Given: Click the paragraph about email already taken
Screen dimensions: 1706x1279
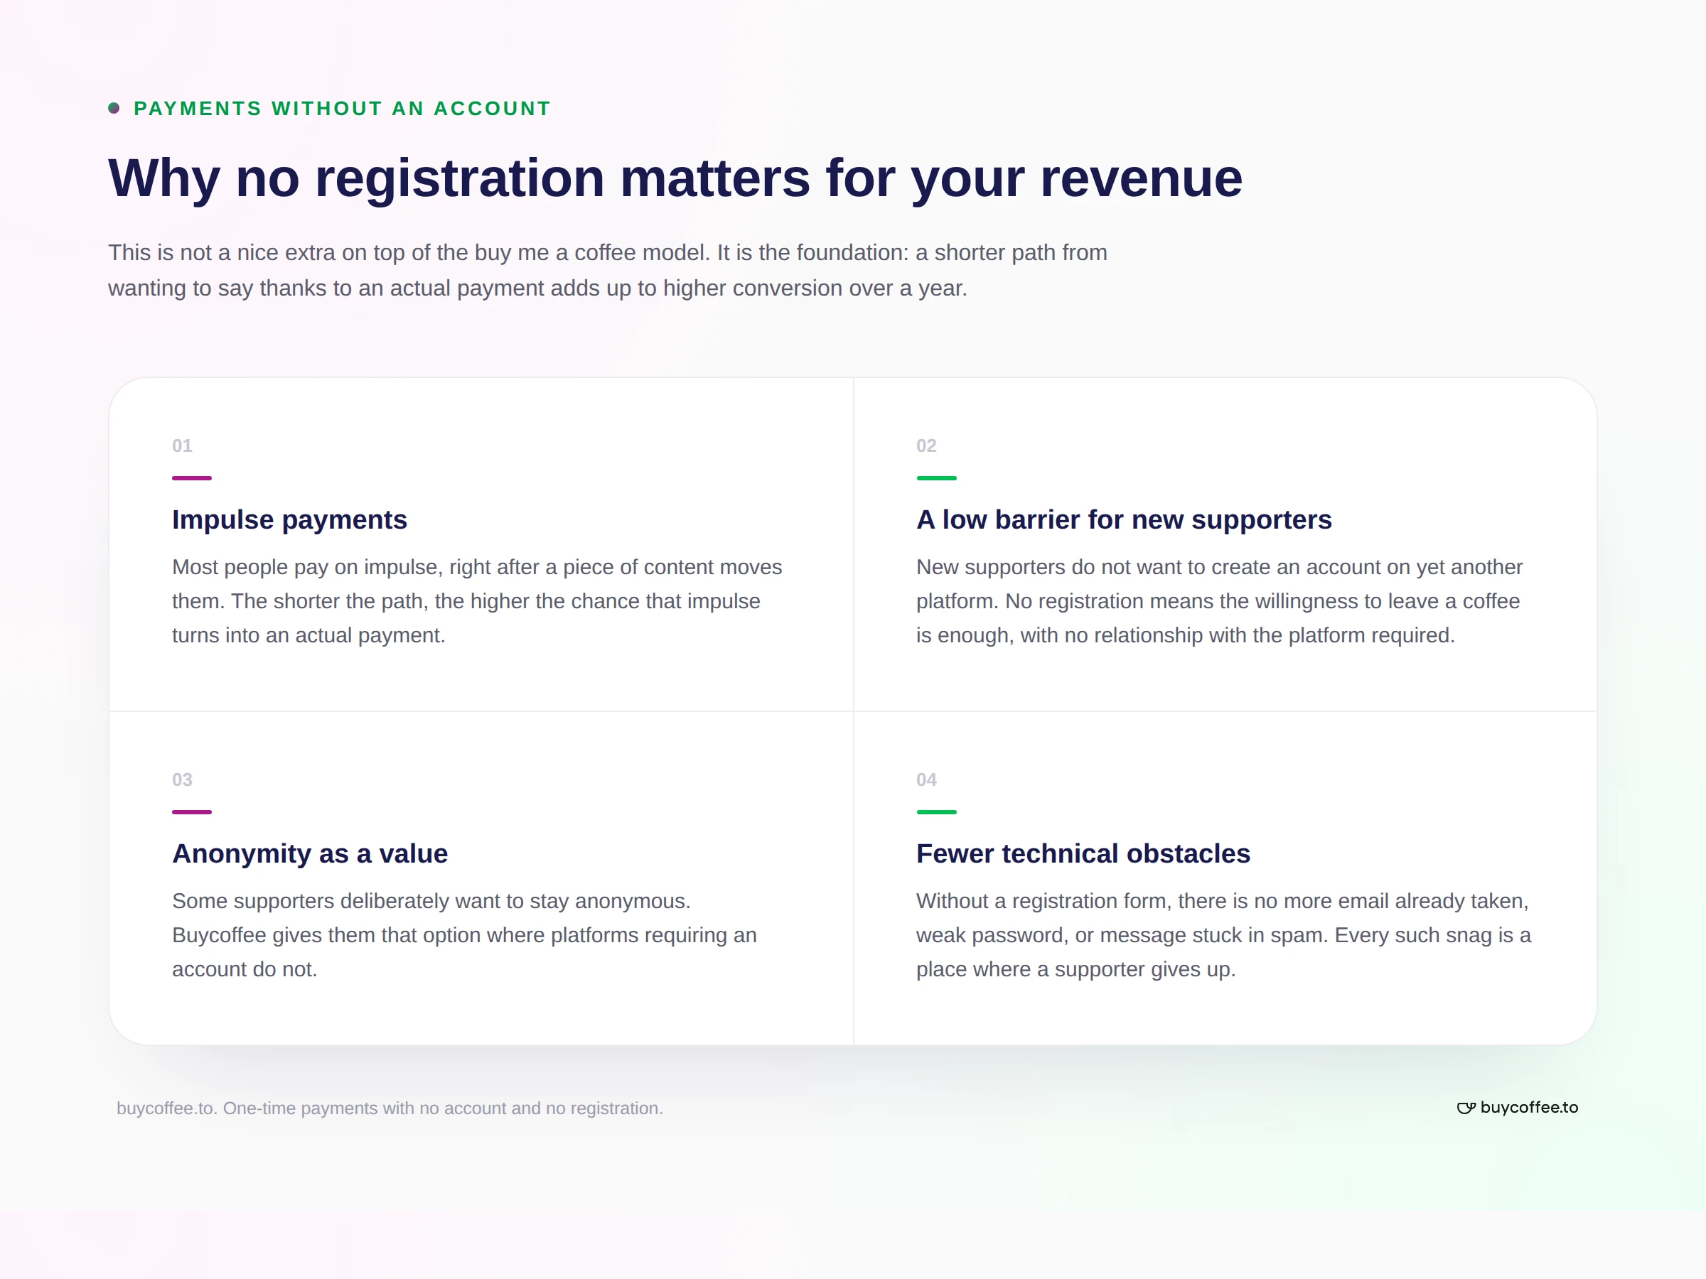Looking at the screenshot, I should [x=1223, y=935].
